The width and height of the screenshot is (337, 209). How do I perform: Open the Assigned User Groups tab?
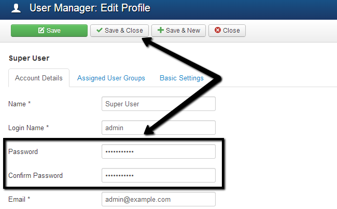111,78
